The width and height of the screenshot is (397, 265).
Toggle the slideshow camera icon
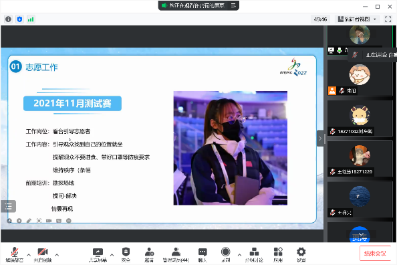pos(49,221)
